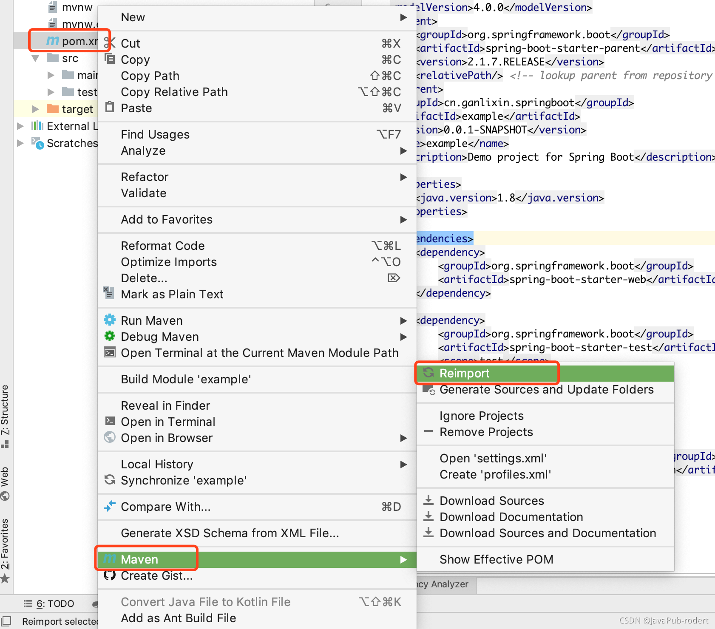Click the TODO list icon in status bar

(x=28, y=603)
